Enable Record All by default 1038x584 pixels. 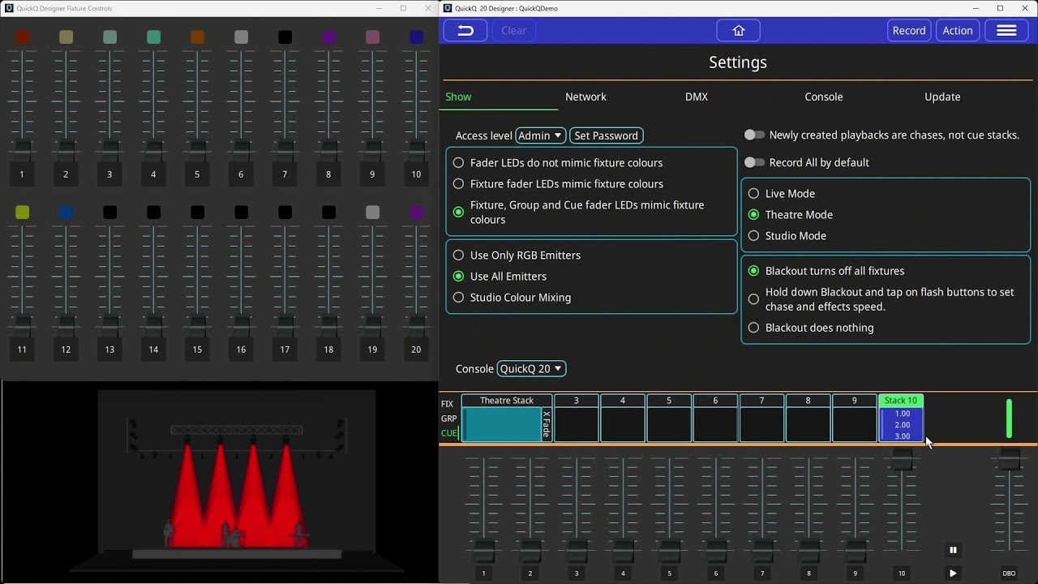(x=754, y=162)
